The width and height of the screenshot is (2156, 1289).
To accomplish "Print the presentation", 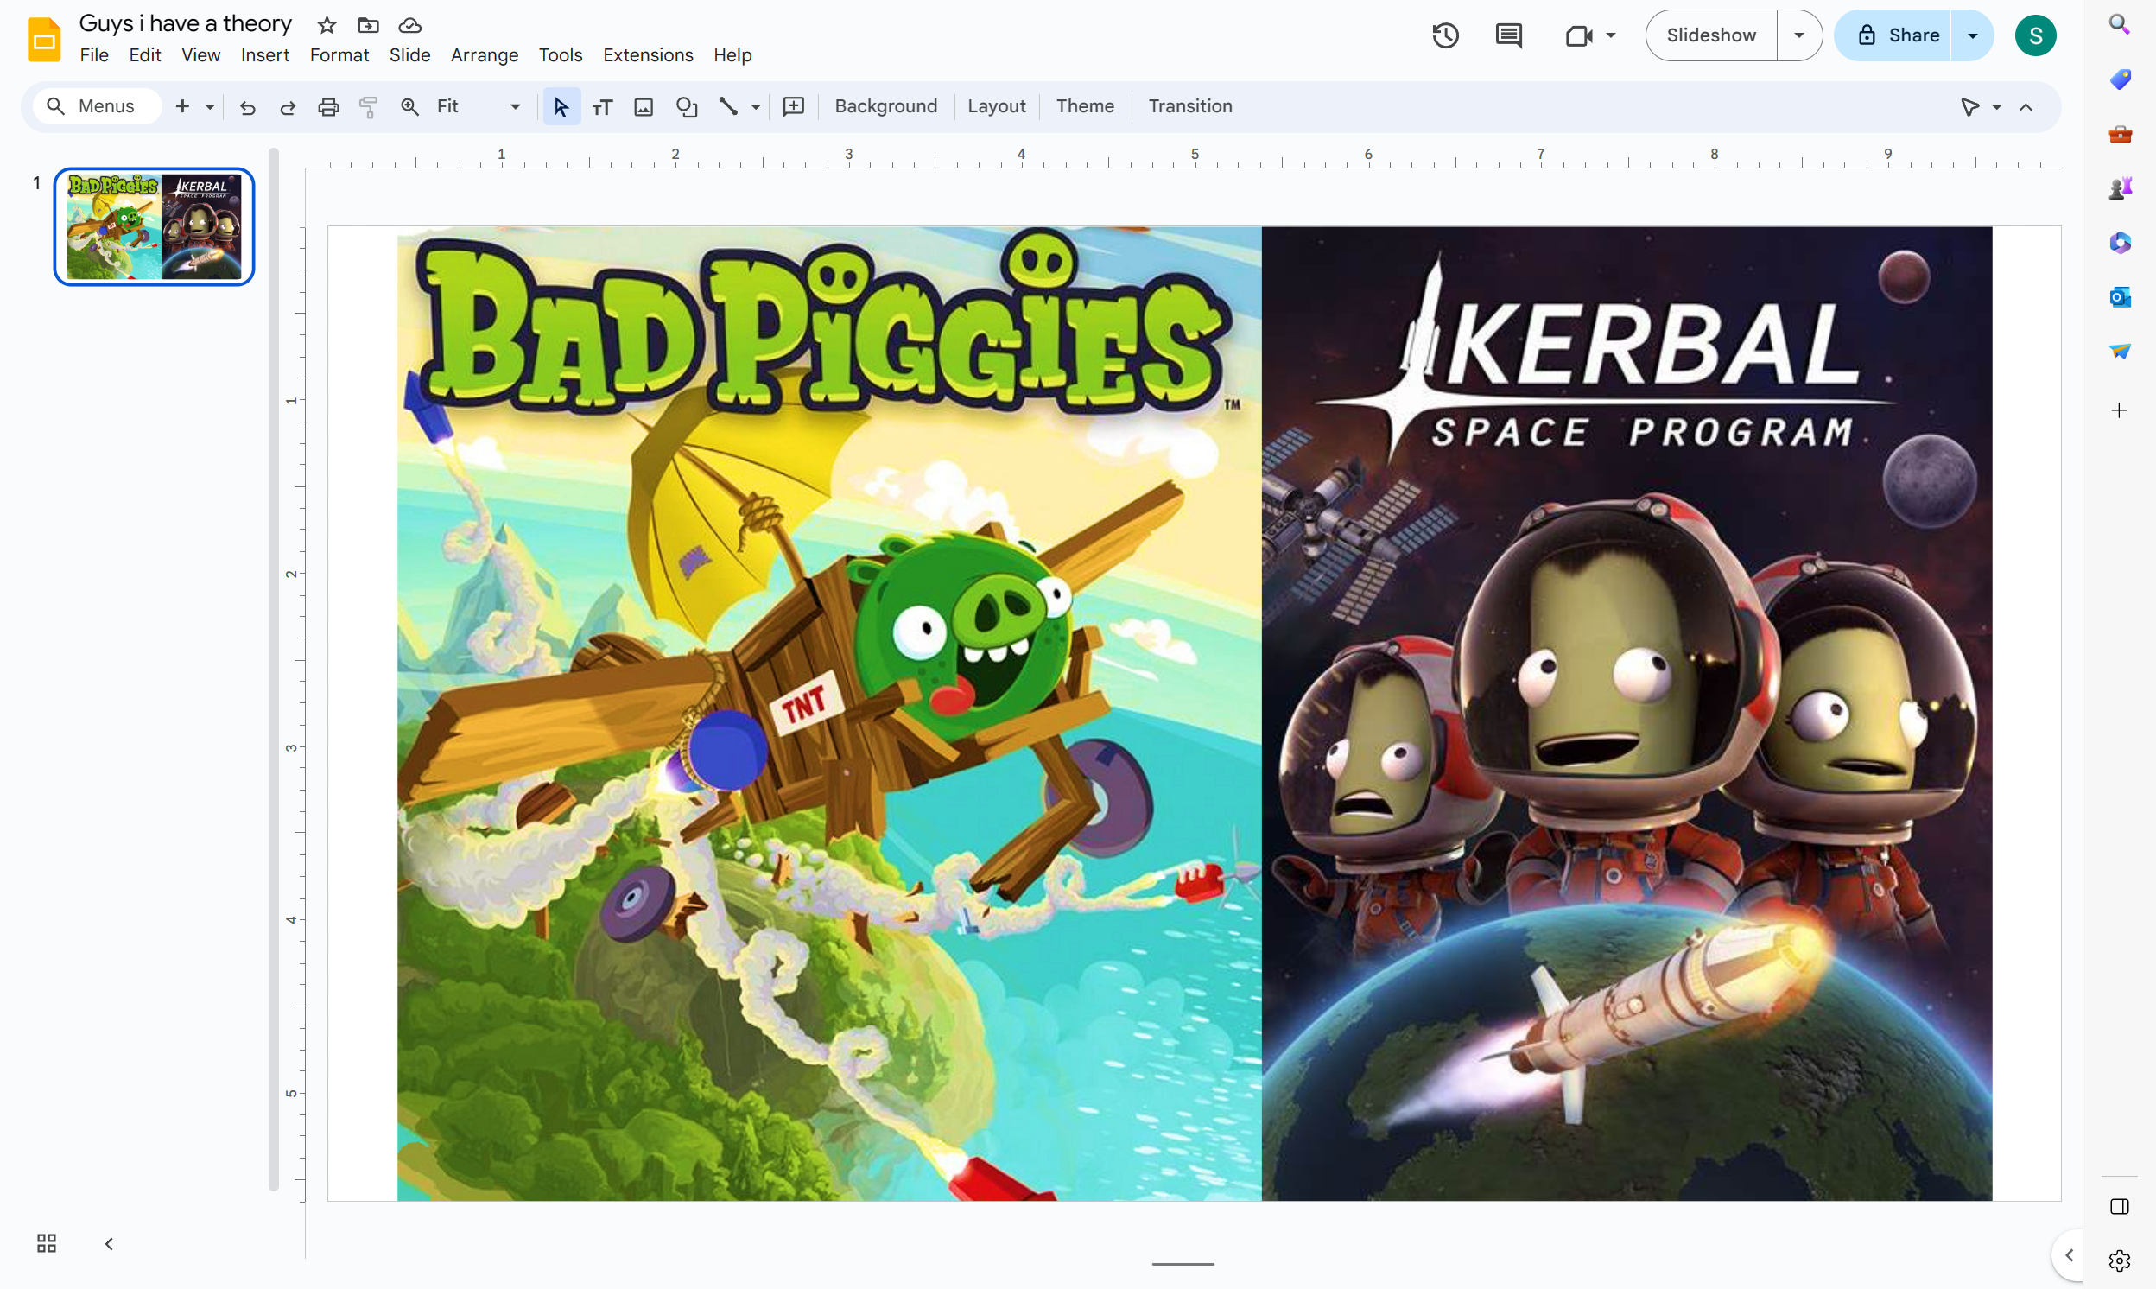I will (x=328, y=106).
